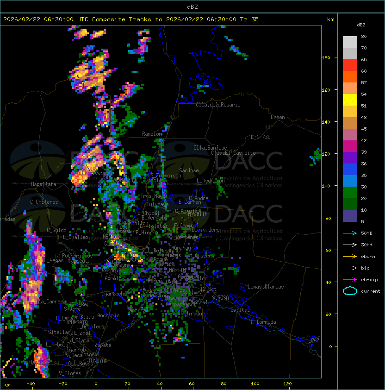385x390 pixels.
Task: Click the Catitas place label
Action: point(240,310)
